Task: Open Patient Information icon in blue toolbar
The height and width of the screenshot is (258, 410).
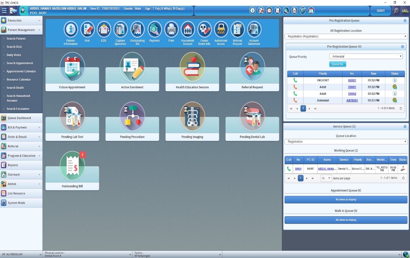Action: 71,29
